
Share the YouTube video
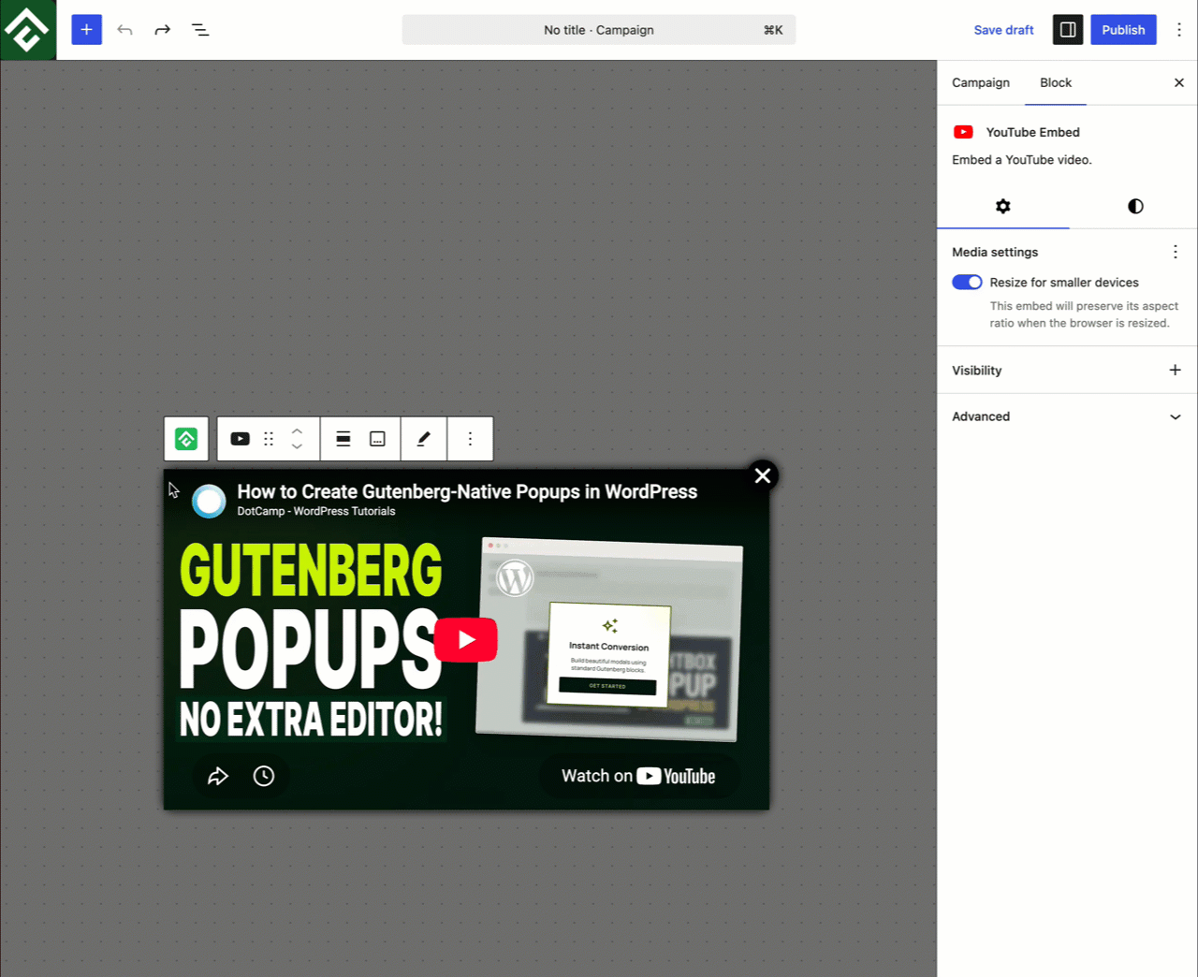(x=218, y=776)
